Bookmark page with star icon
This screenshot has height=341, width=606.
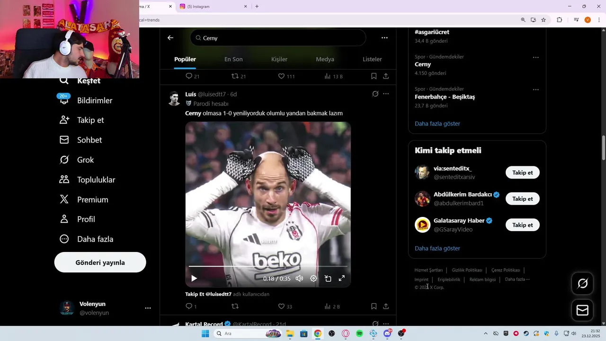point(544,20)
